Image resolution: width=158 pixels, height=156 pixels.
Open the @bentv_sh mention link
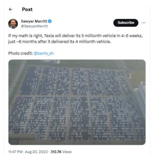(44, 53)
